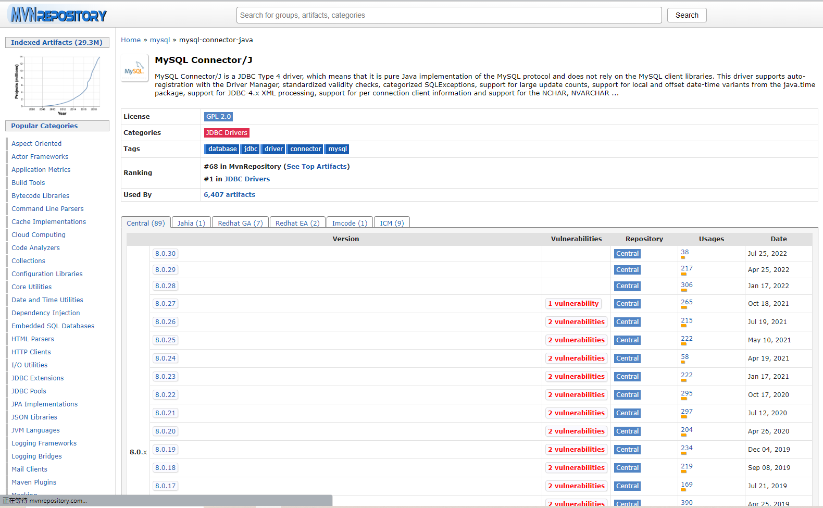Open the 38 usages link for 8.0.30
The image size is (823, 508).
click(x=684, y=252)
